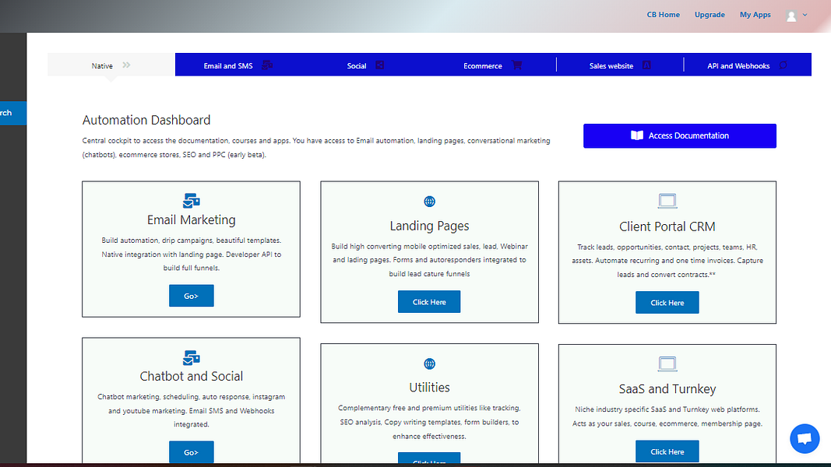Open the live chat bubble
831x467 pixels.
point(805,438)
